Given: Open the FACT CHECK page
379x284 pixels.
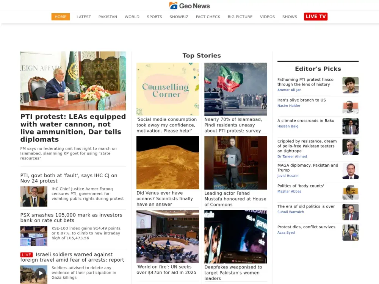Looking at the screenshot, I should pyautogui.click(x=208, y=17).
